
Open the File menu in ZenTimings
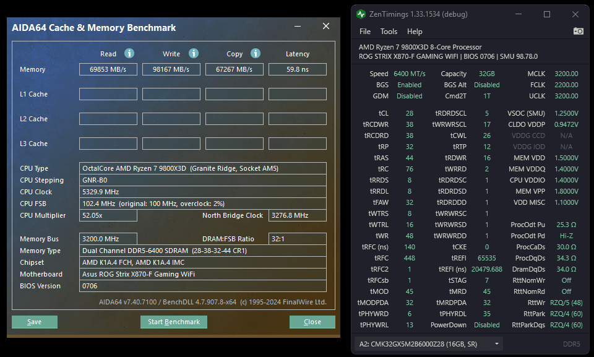[365, 32]
